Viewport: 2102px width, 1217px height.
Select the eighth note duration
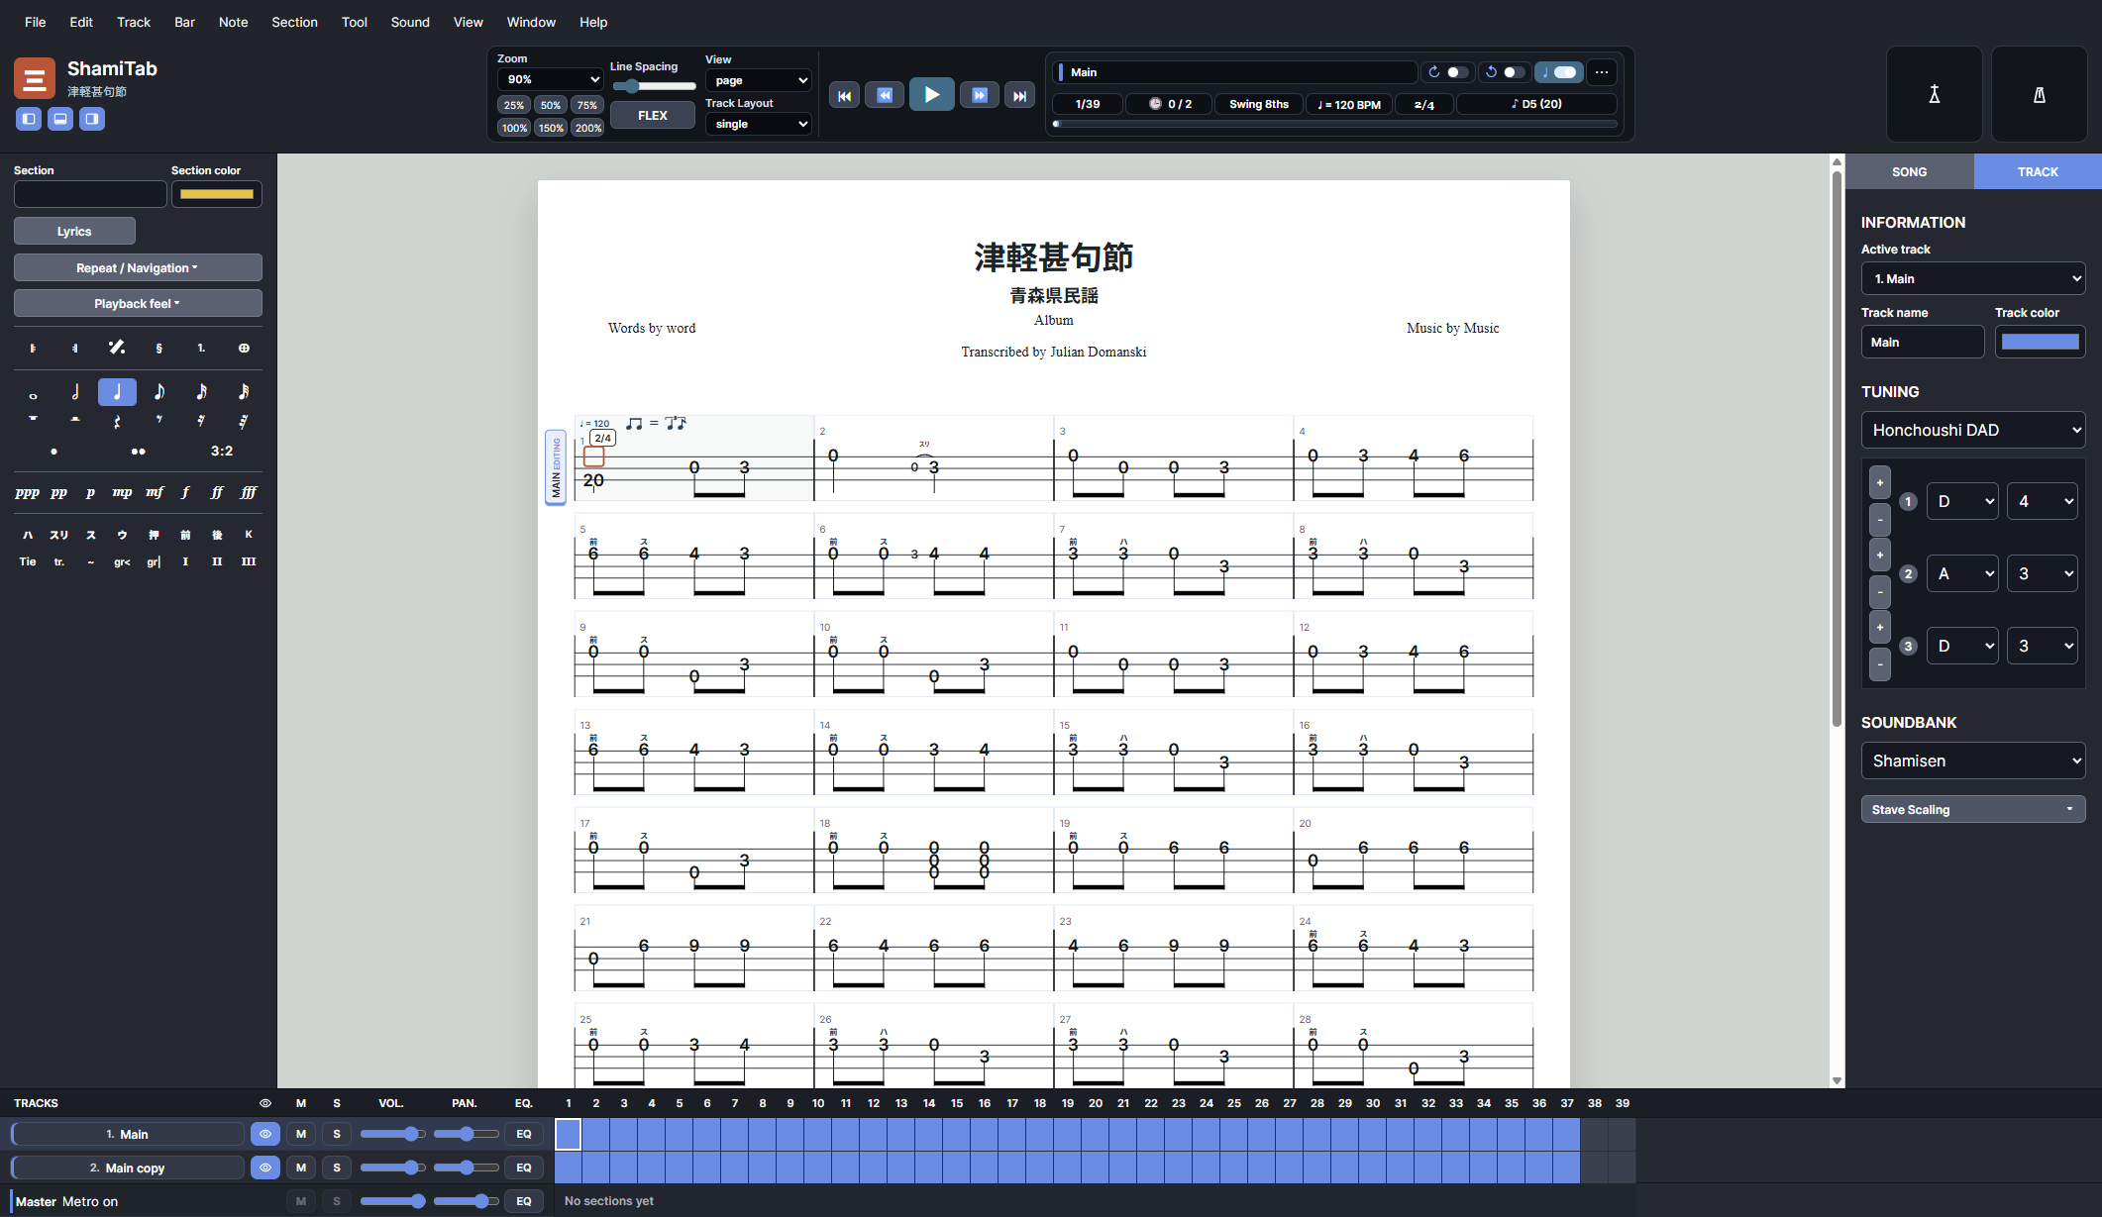tap(159, 392)
